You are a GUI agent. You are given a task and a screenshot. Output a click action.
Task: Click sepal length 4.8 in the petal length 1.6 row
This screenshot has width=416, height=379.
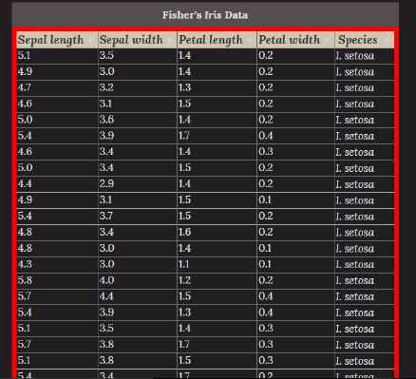pyautogui.click(x=57, y=233)
